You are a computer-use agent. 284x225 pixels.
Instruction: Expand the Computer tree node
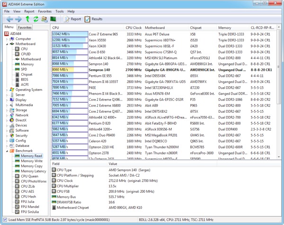(x=7, y=39)
